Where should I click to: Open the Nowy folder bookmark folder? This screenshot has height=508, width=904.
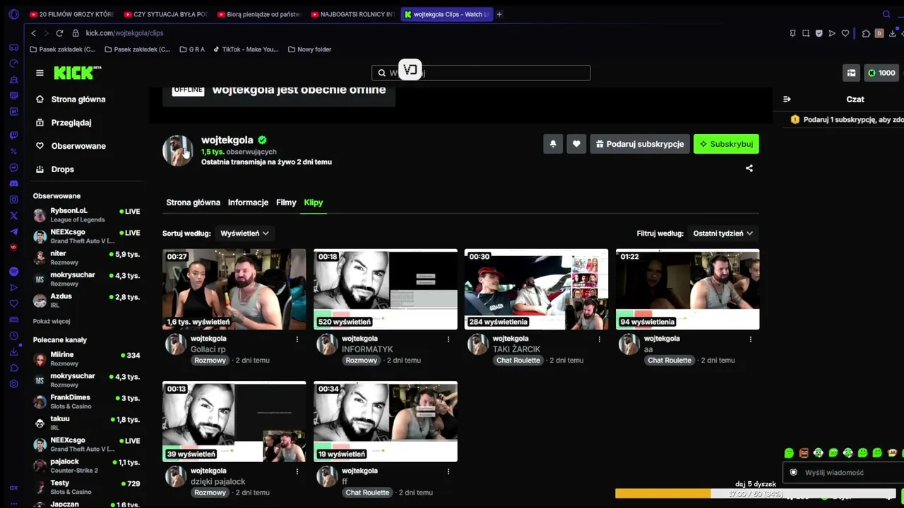310,49
